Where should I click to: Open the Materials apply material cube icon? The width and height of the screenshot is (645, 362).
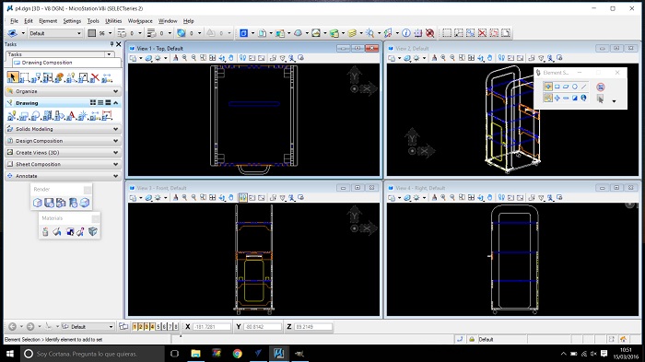click(x=92, y=231)
